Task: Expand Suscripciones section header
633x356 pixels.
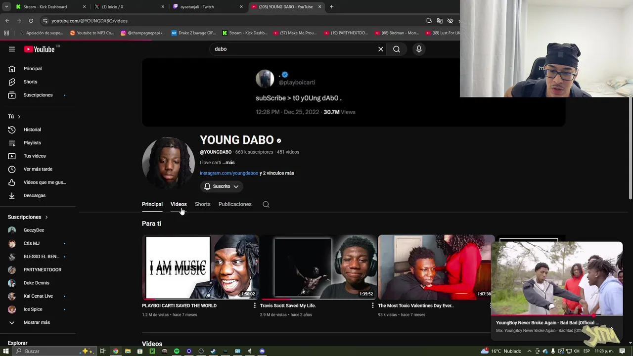Action: point(28,217)
